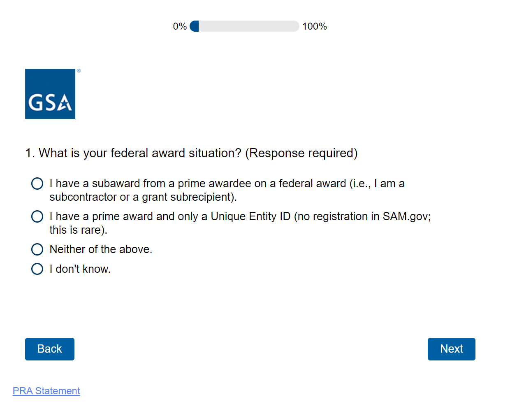
Task: Click the '(Response required)' text
Action: pos(301,153)
